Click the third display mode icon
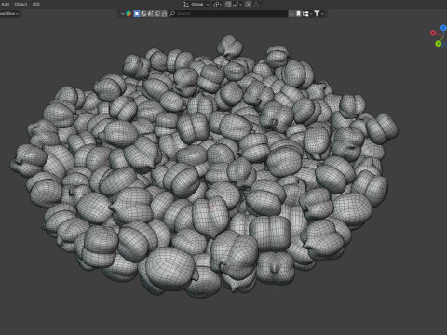Screen dimensions: 447x335 click(x=150, y=14)
